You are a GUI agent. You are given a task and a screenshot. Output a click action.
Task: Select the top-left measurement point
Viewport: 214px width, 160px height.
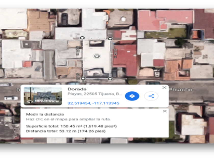[x=82, y=38]
